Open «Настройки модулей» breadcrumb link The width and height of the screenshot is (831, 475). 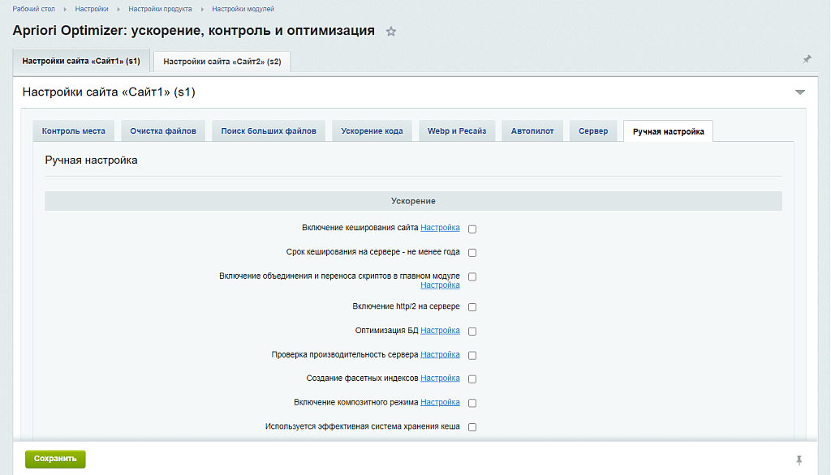click(x=242, y=9)
